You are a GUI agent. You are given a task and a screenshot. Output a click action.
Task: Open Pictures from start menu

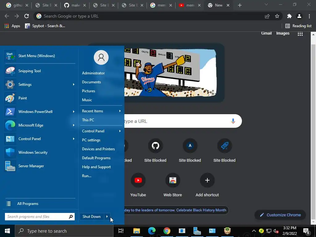(89, 91)
